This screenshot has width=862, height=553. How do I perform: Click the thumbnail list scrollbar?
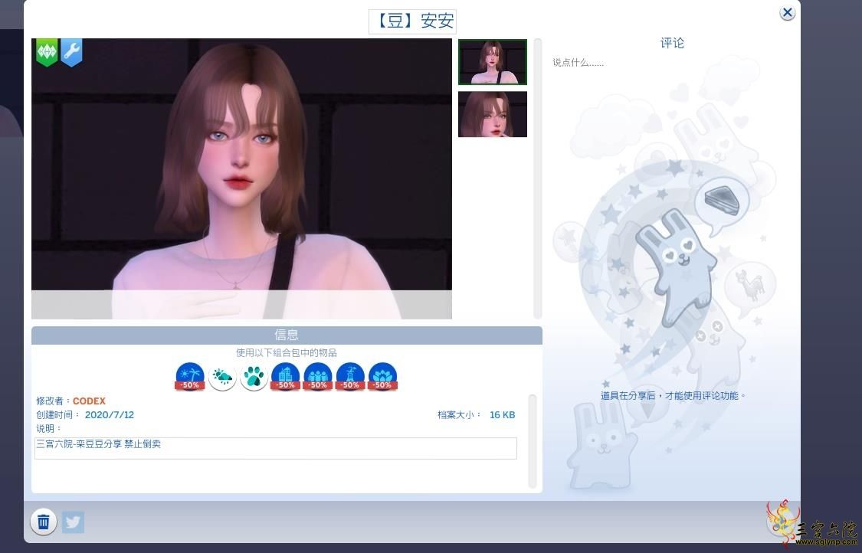[538, 178]
